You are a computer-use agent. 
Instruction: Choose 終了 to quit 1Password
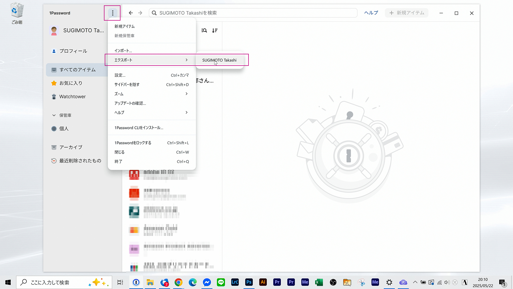tap(152, 162)
